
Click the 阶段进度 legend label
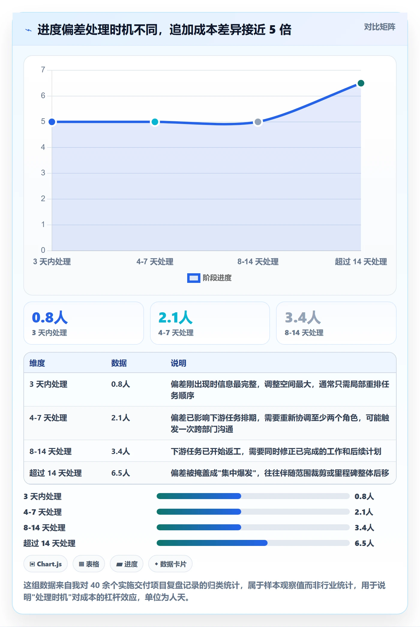click(x=217, y=278)
